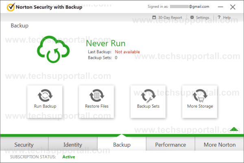Switch to the Identity tab
The height and width of the screenshot is (163, 244).
(x=73, y=145)
